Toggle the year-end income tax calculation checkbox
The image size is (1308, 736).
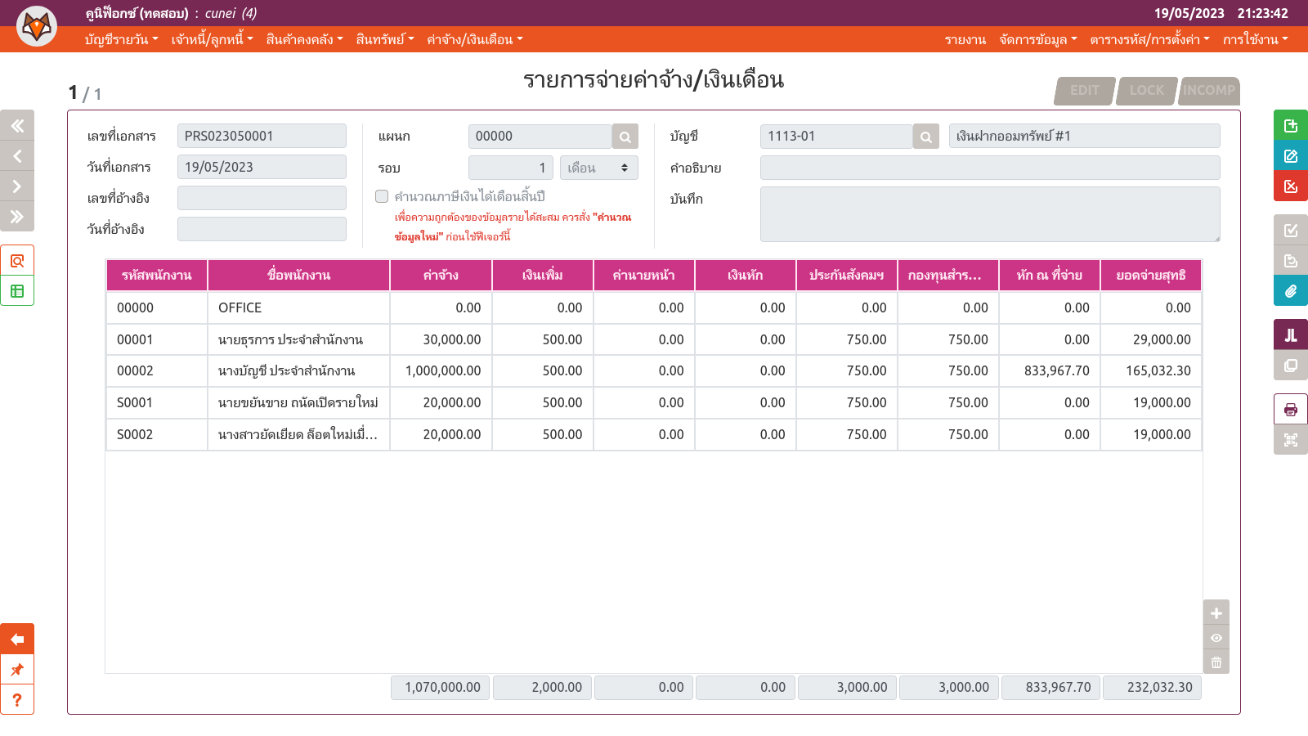[x=382, y=196]
